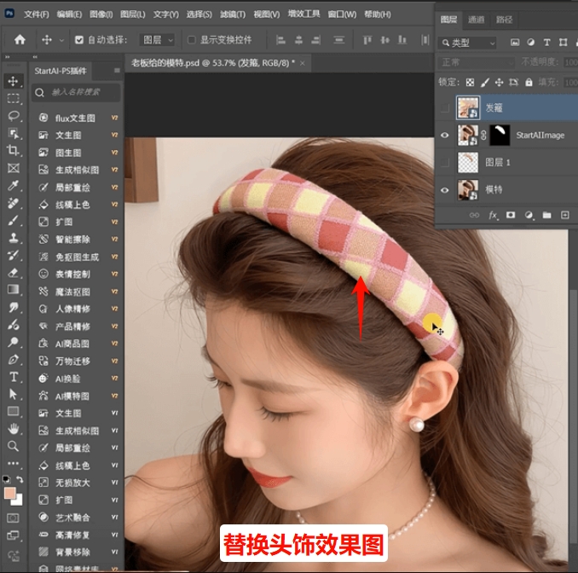The width and height of the screenshot is (578, 573).
Task: Switch to the 通道 tab
Action: [476, 19]
